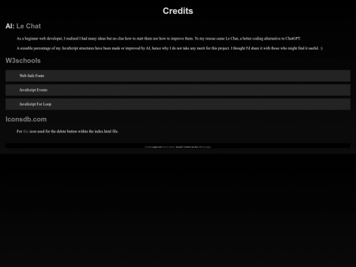Open the GitHub page footer link
The height and width of the screenshot is (267, 356).
tap(204, 147)
